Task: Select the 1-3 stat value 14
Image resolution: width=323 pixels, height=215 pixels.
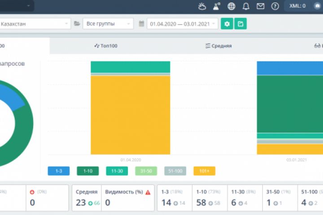Action: (166, 202)
